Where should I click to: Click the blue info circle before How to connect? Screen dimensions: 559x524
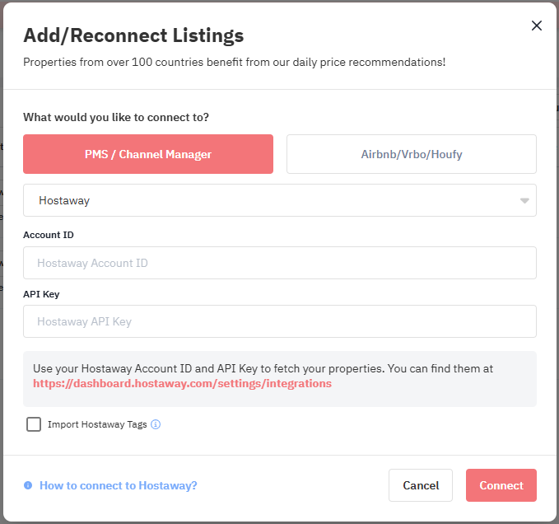pos(28,485)
